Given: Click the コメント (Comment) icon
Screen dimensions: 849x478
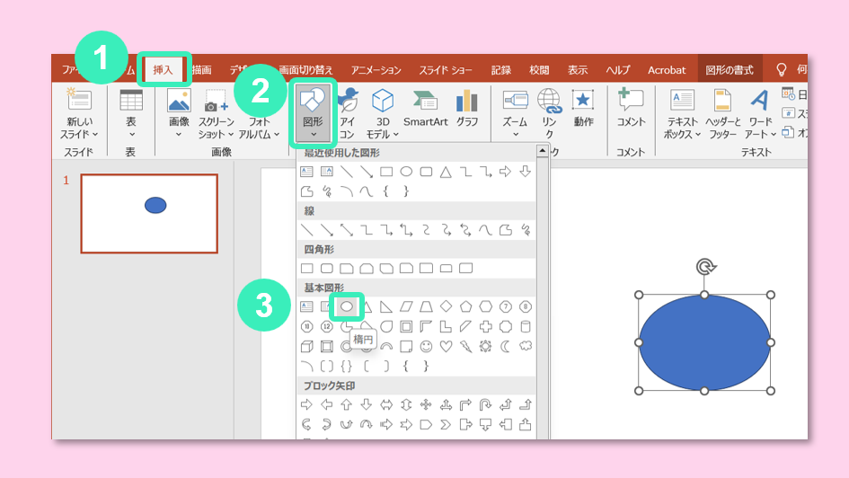Looking at the screenshot, I should coord(631,108).
